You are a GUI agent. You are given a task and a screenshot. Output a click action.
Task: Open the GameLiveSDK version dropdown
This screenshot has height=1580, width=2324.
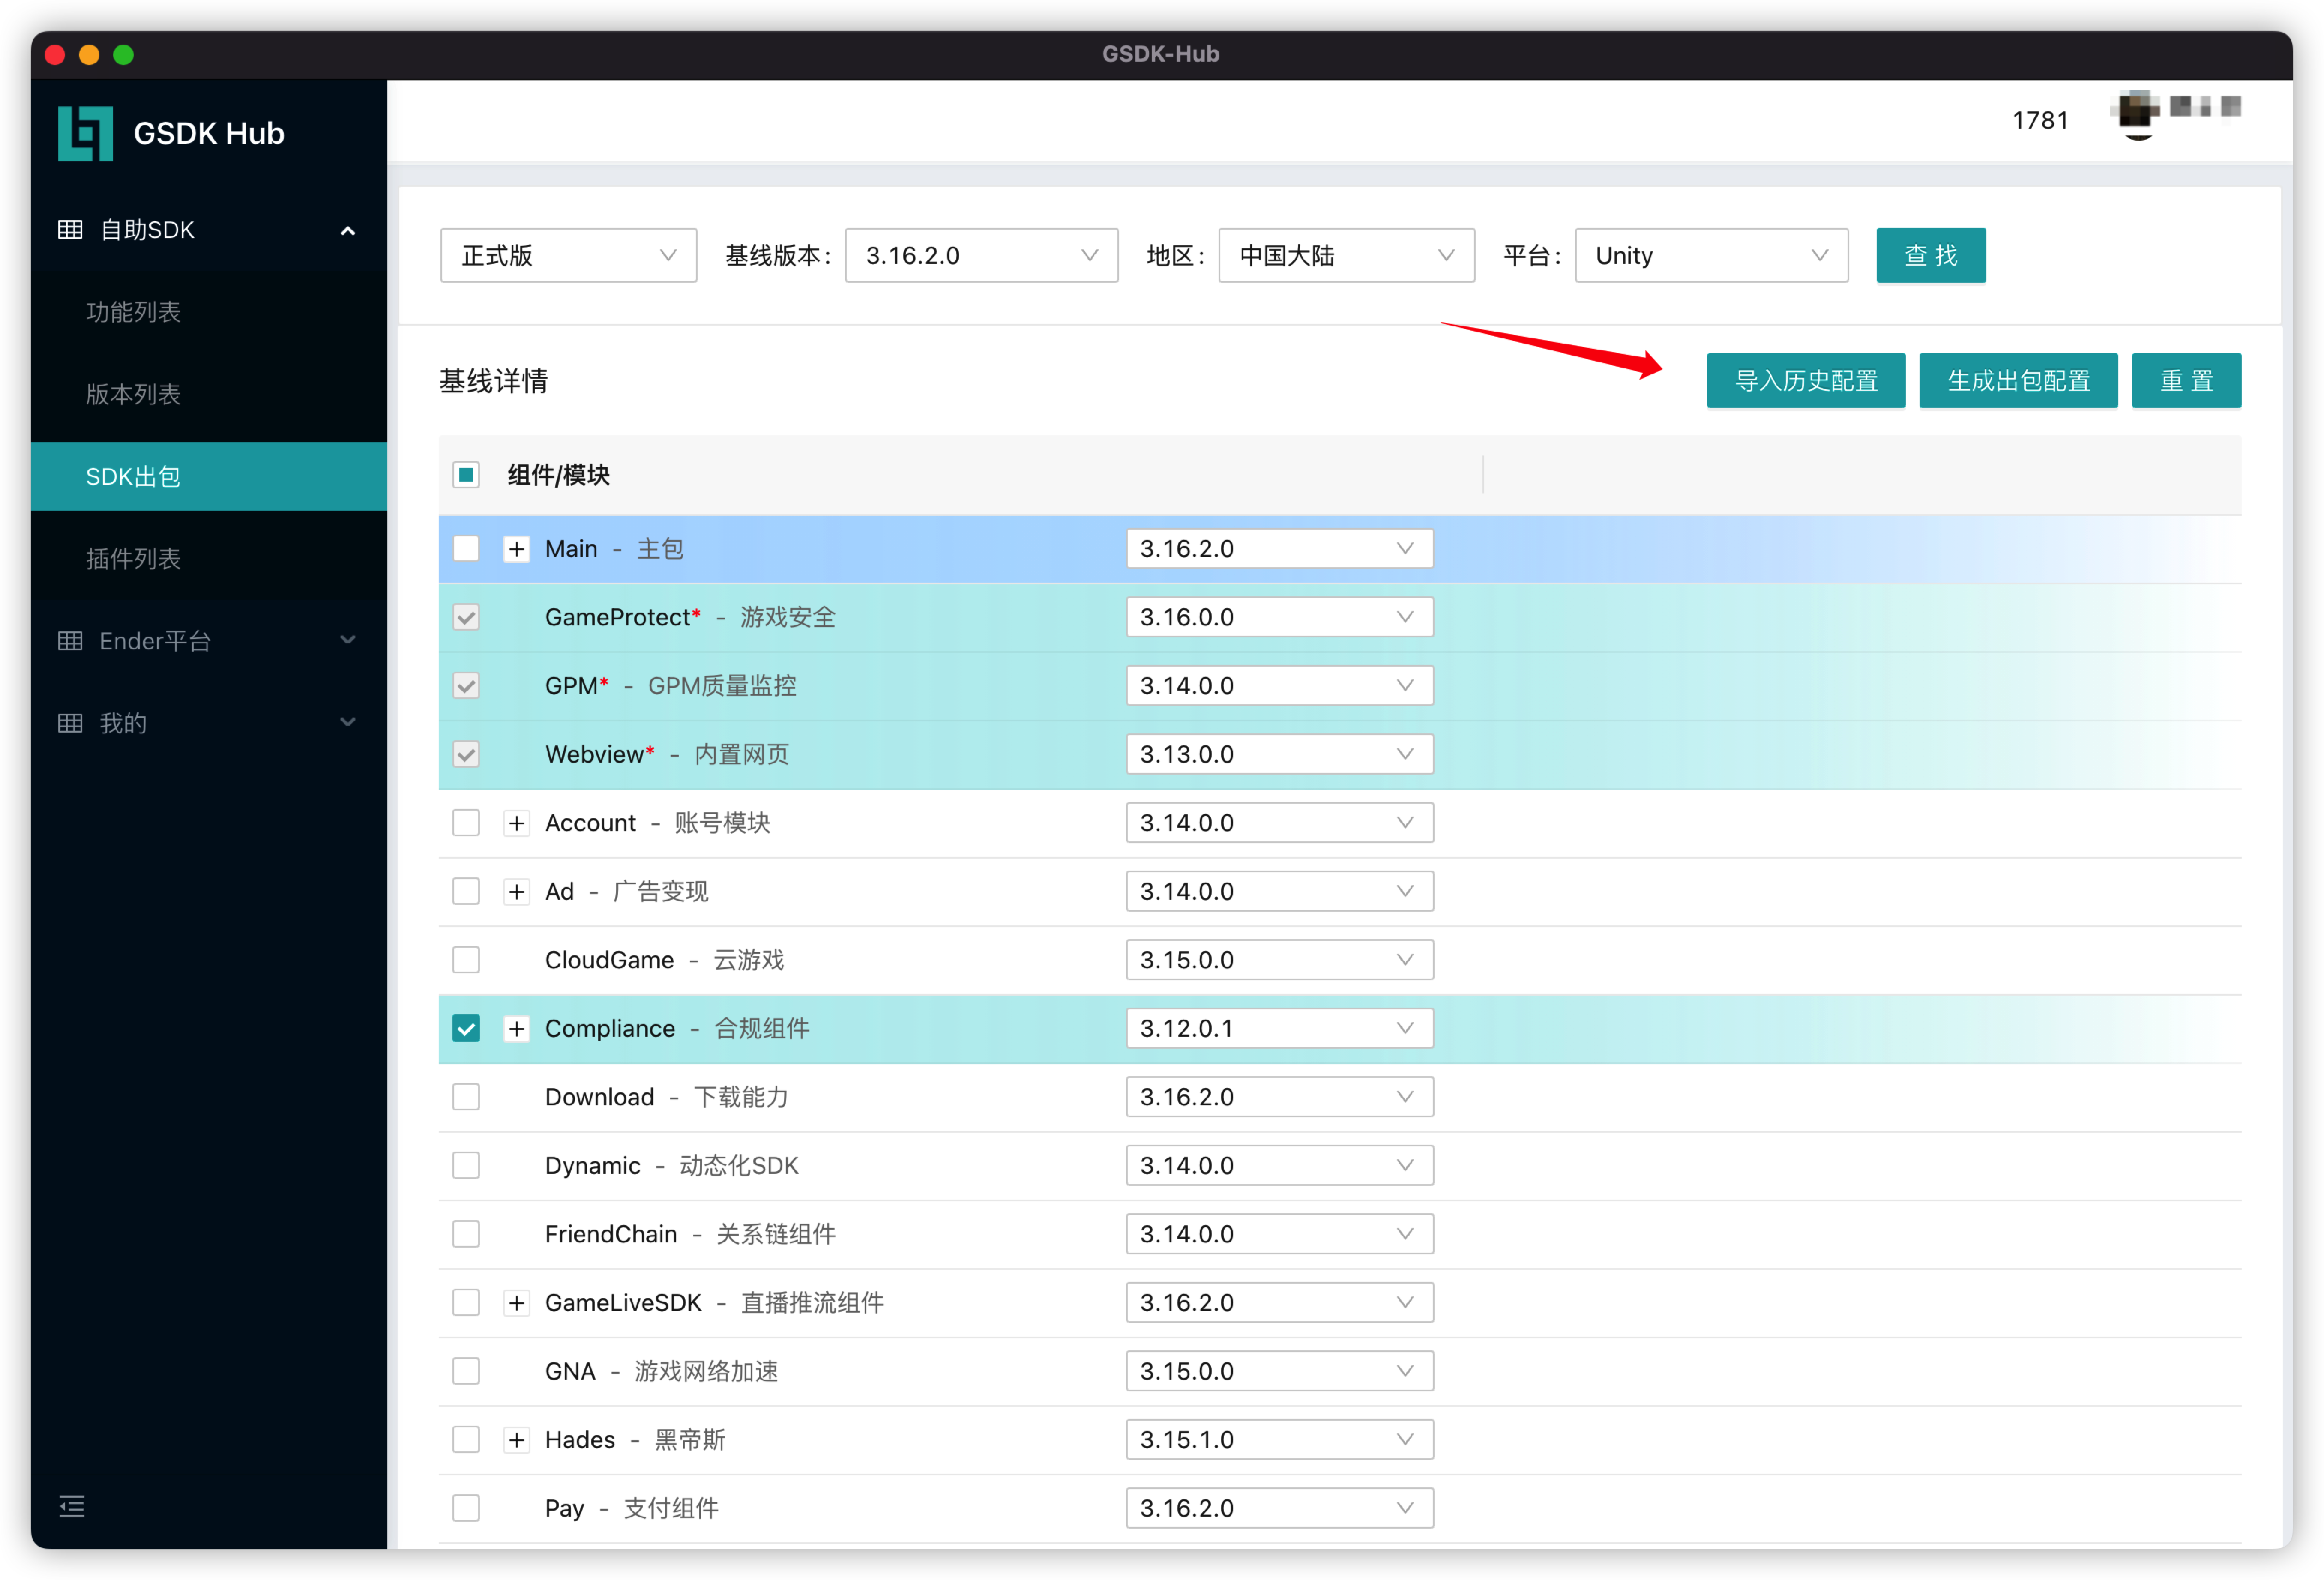pos(1279,1302)
